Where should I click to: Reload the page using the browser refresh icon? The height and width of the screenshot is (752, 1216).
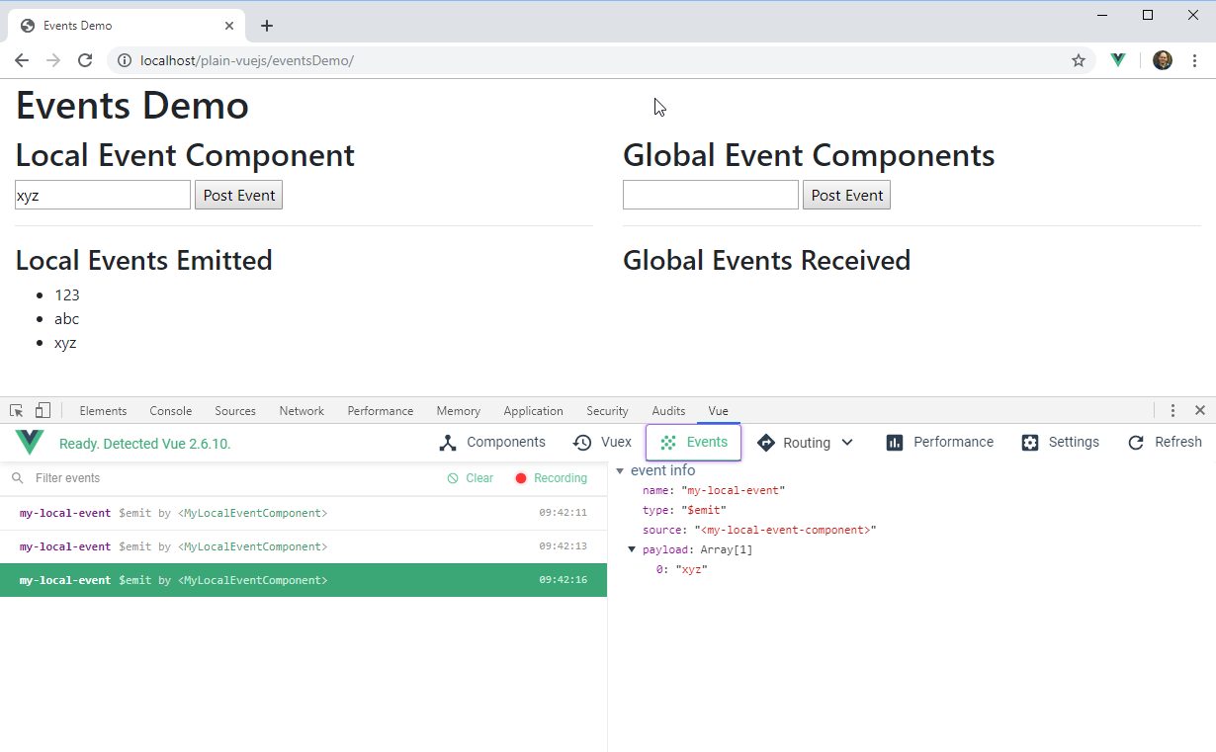(x=85, y=60)
